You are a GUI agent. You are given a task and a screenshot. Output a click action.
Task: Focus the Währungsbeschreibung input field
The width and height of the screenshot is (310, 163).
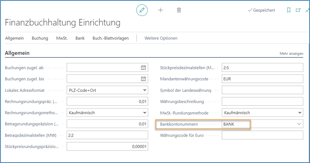point(262,102)
